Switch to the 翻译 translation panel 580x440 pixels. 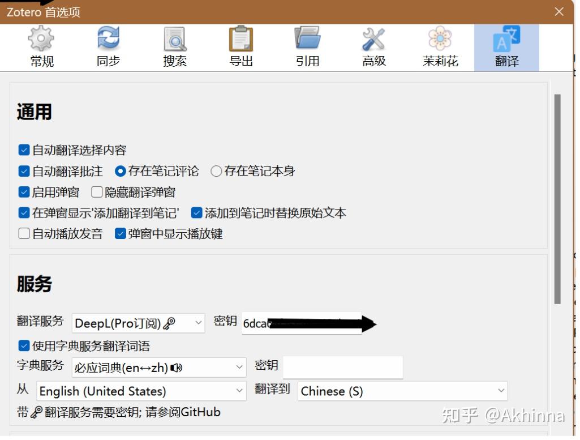point(506,45)
